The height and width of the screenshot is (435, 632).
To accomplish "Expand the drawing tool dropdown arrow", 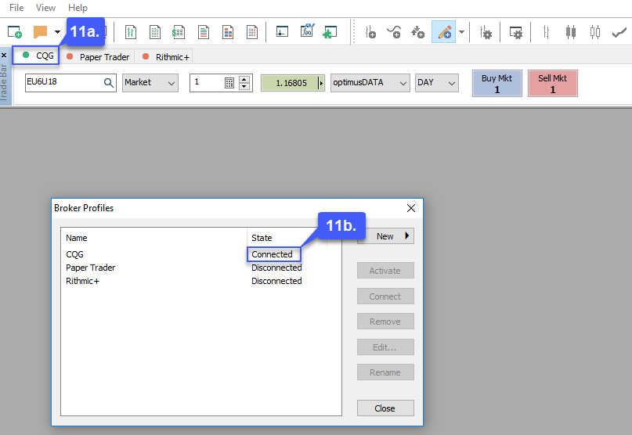I will pyautogui.click(x=461, y=32).
